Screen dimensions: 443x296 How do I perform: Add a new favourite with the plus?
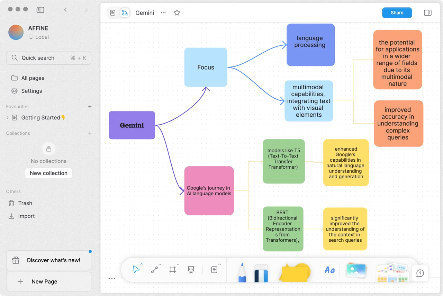[90, 107]
